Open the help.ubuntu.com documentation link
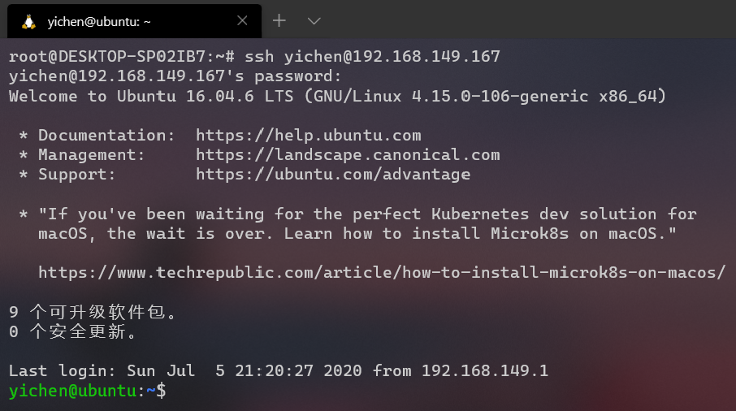 (308, 136)
